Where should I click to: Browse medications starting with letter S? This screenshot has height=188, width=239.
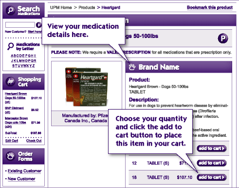click(x=14, y=66)
